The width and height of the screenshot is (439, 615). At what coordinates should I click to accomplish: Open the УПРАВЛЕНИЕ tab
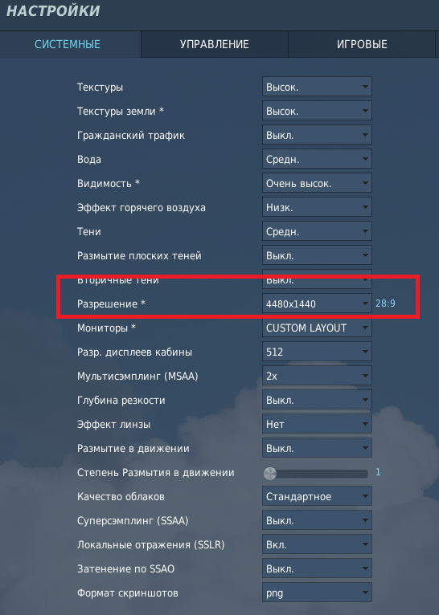point(215,44)
